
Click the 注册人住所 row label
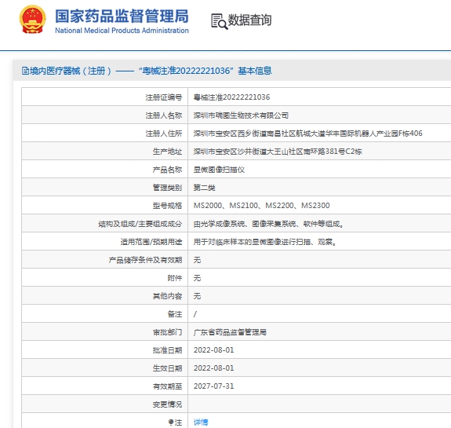(x=164, y=134)
